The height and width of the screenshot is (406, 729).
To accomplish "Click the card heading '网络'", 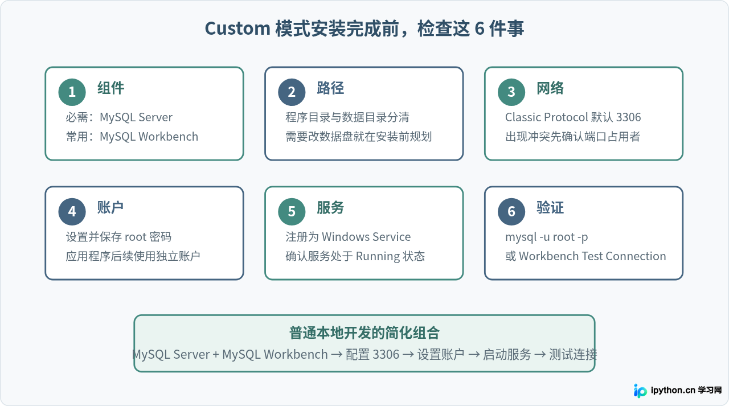I will coord(550,88).
